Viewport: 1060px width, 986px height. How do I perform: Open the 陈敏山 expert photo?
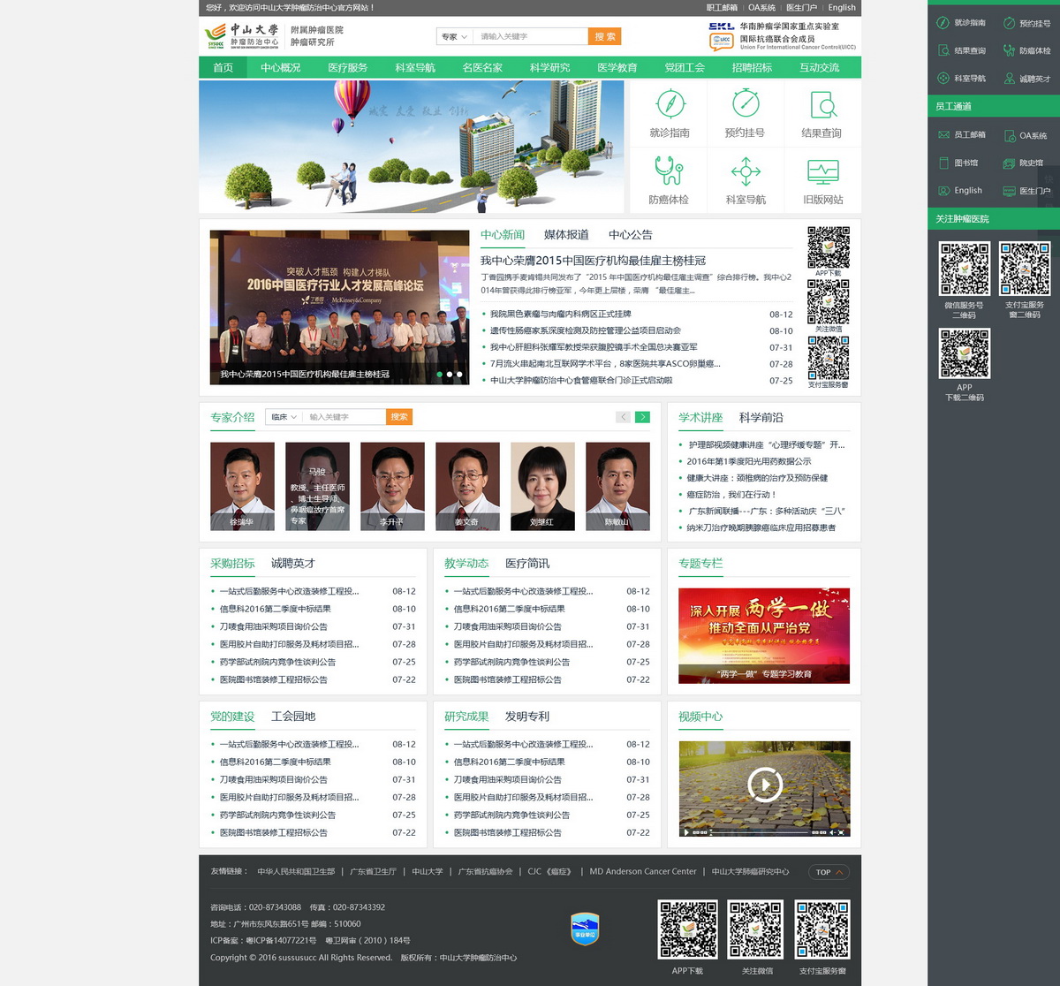617,486
